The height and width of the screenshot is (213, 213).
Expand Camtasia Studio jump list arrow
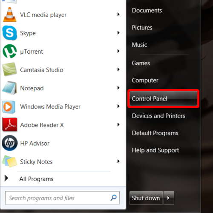coord(118,69)
